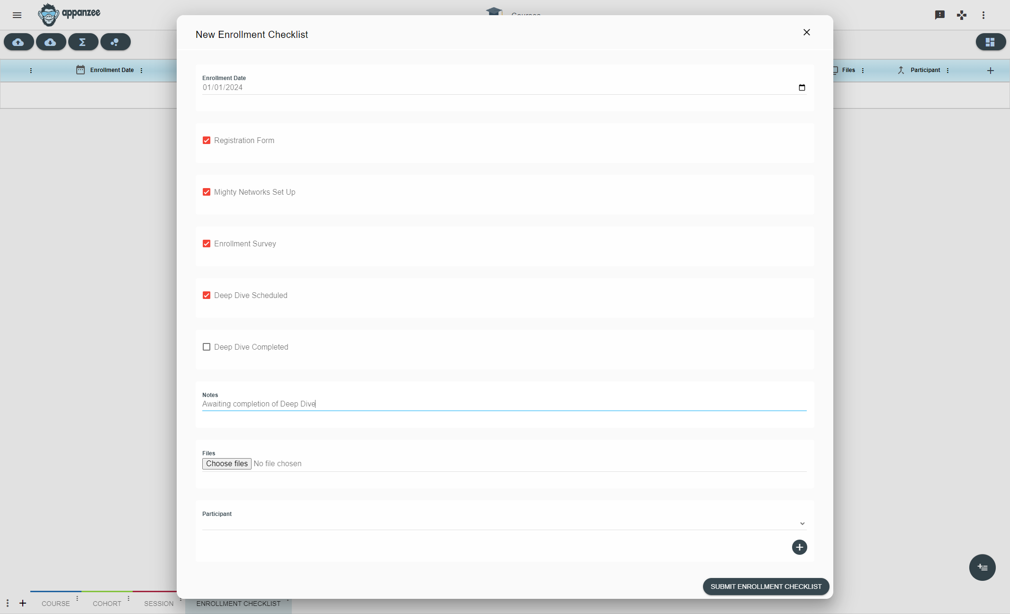Open Enrollment Date column options menu
Viewport: 1010px width, 614px height.
pyautogui.click(x=142, y=71)
